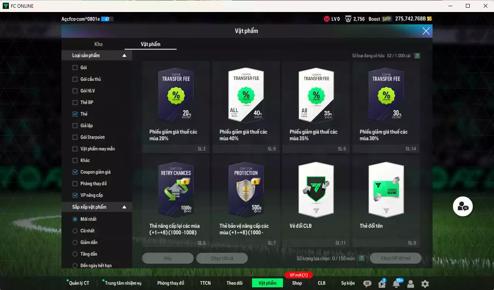Click the floating support chat icon
Viewport: 494px width, 290px height.
click(x=463, y=206)
